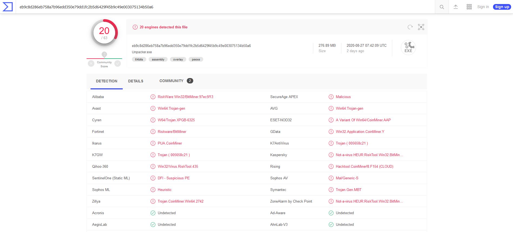This screenshot has height=232, width=513.
Task: Click the upload file icon
Action: click(456, 7)
